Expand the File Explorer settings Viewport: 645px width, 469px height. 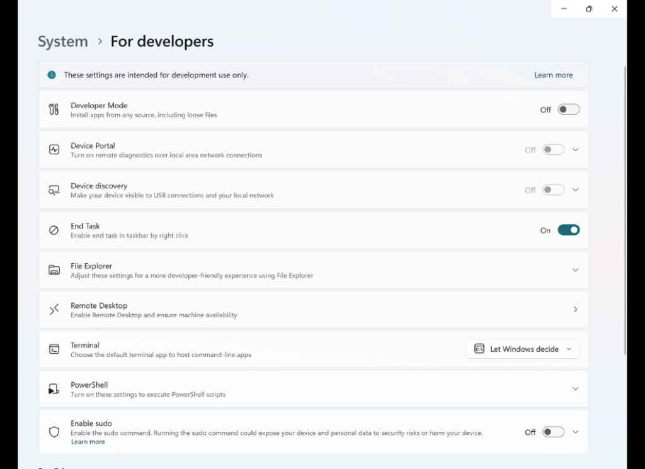(x=575, y=269)
